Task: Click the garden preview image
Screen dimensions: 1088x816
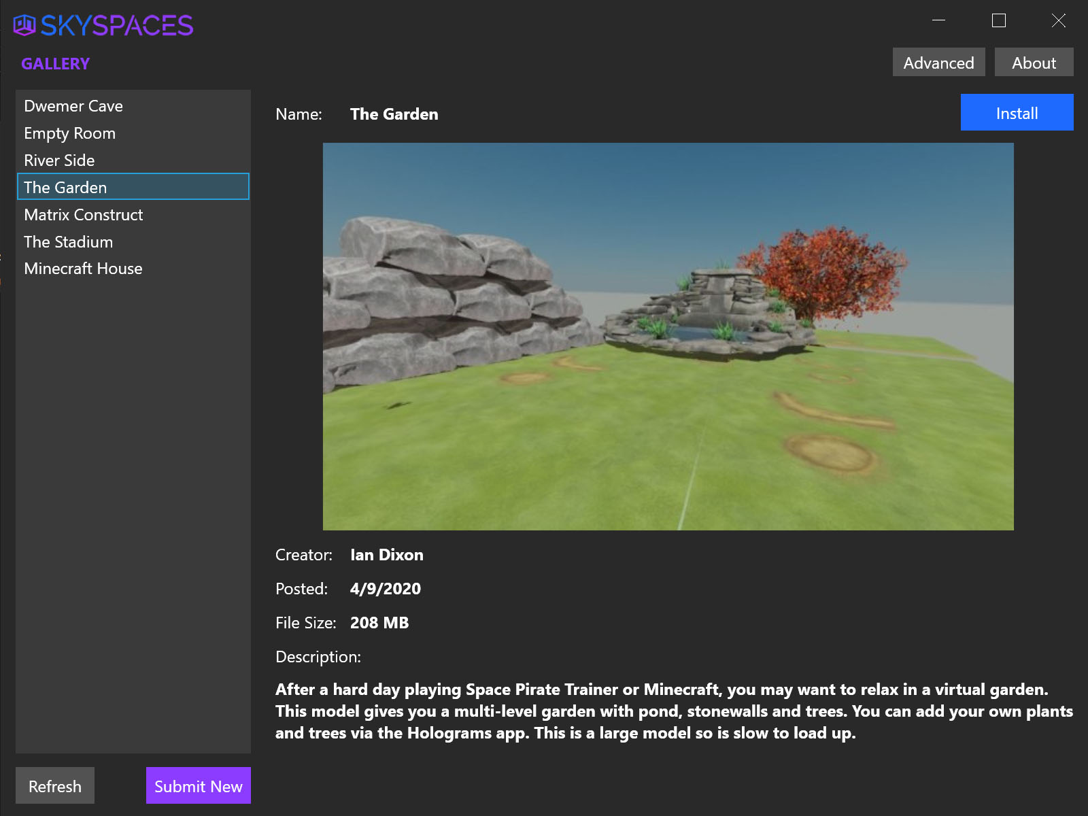Action: click(x=668, y=337)
